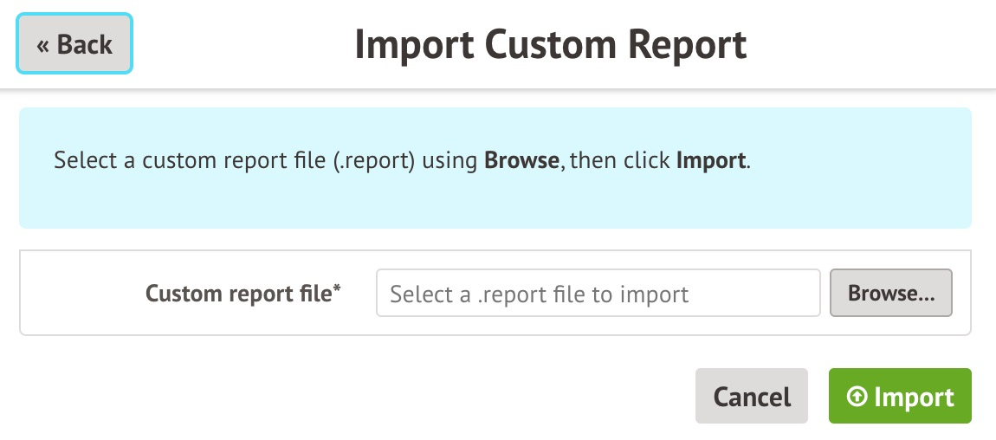Click the upload arrow icon on Import
The image size is (996, 440).
point(856,397)
